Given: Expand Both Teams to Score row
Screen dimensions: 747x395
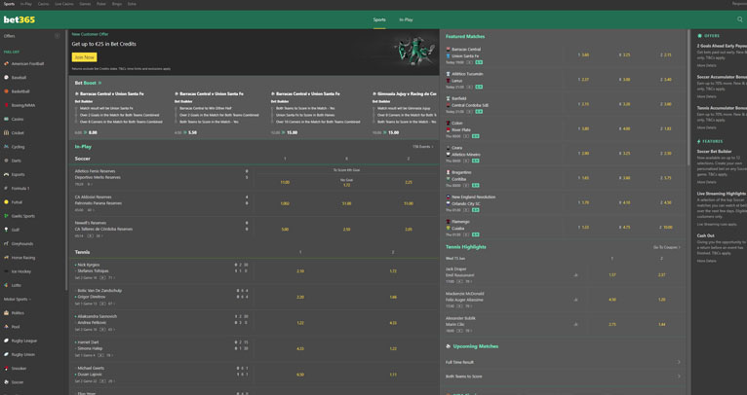Looking at the screenshot, I should click(x=679, y=376).
